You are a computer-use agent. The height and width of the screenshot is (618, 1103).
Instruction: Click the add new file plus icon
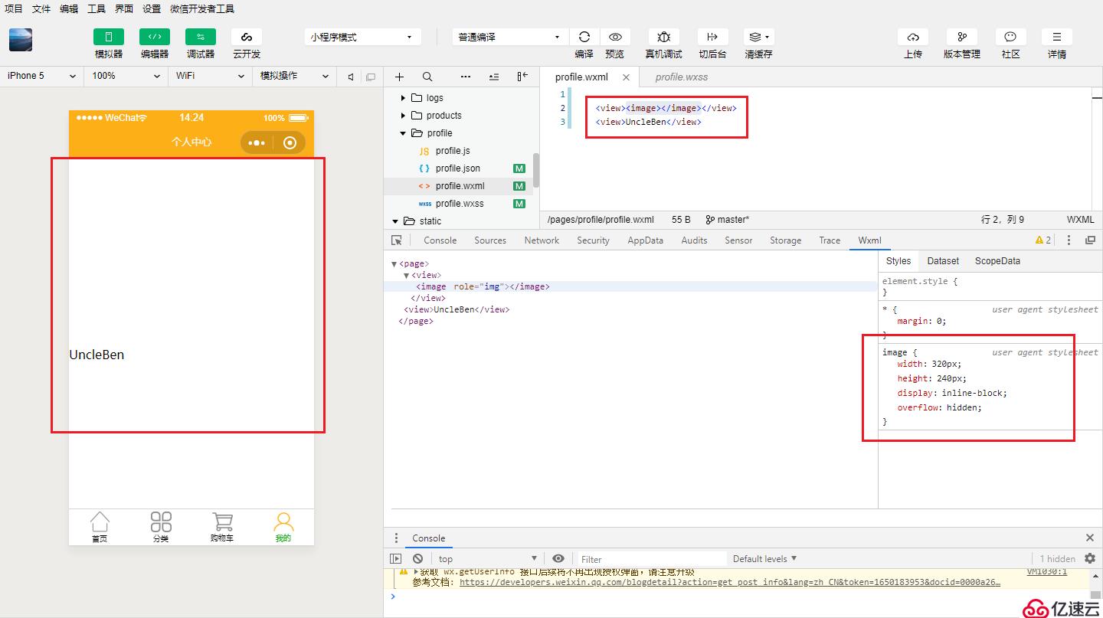(399, 77)
